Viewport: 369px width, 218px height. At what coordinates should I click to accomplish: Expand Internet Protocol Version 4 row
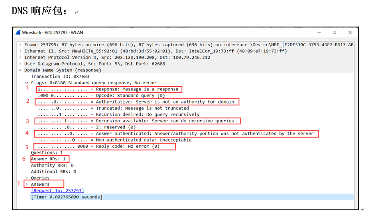(20, 57)
